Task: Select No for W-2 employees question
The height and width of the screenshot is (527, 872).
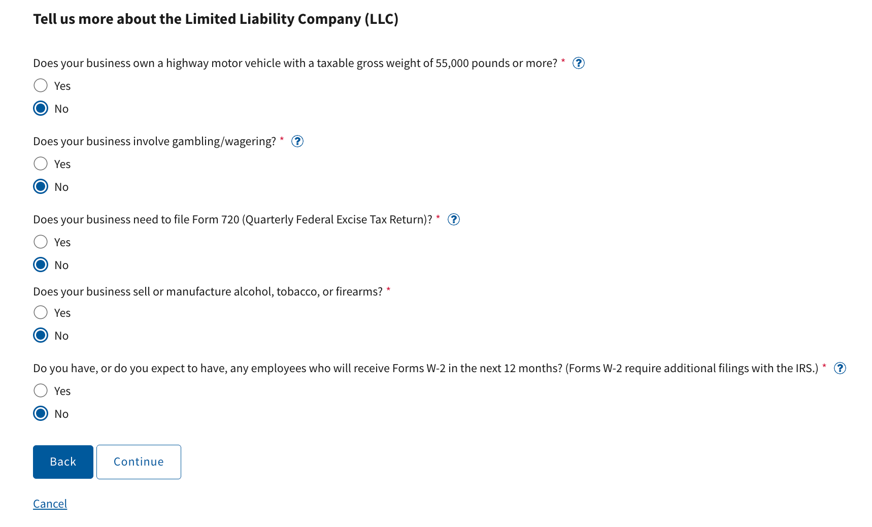Action: tap(41, 413)
